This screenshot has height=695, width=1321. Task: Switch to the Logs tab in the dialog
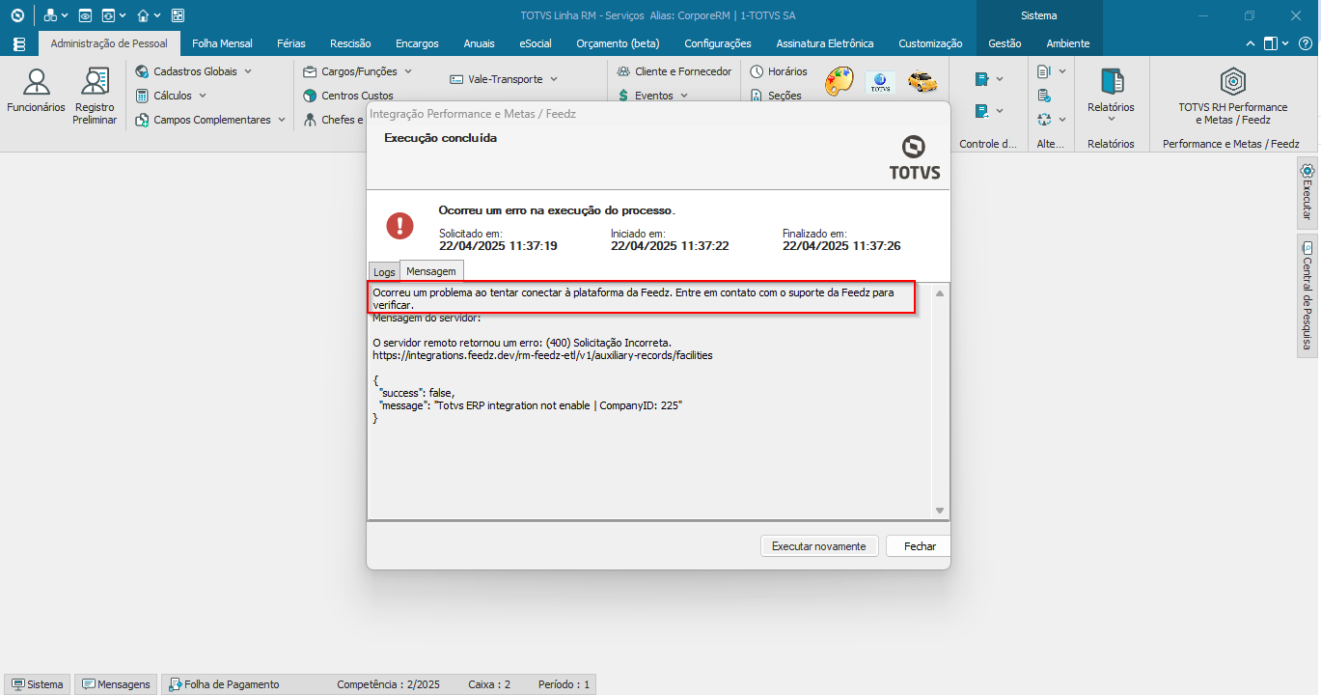[384, 272]
